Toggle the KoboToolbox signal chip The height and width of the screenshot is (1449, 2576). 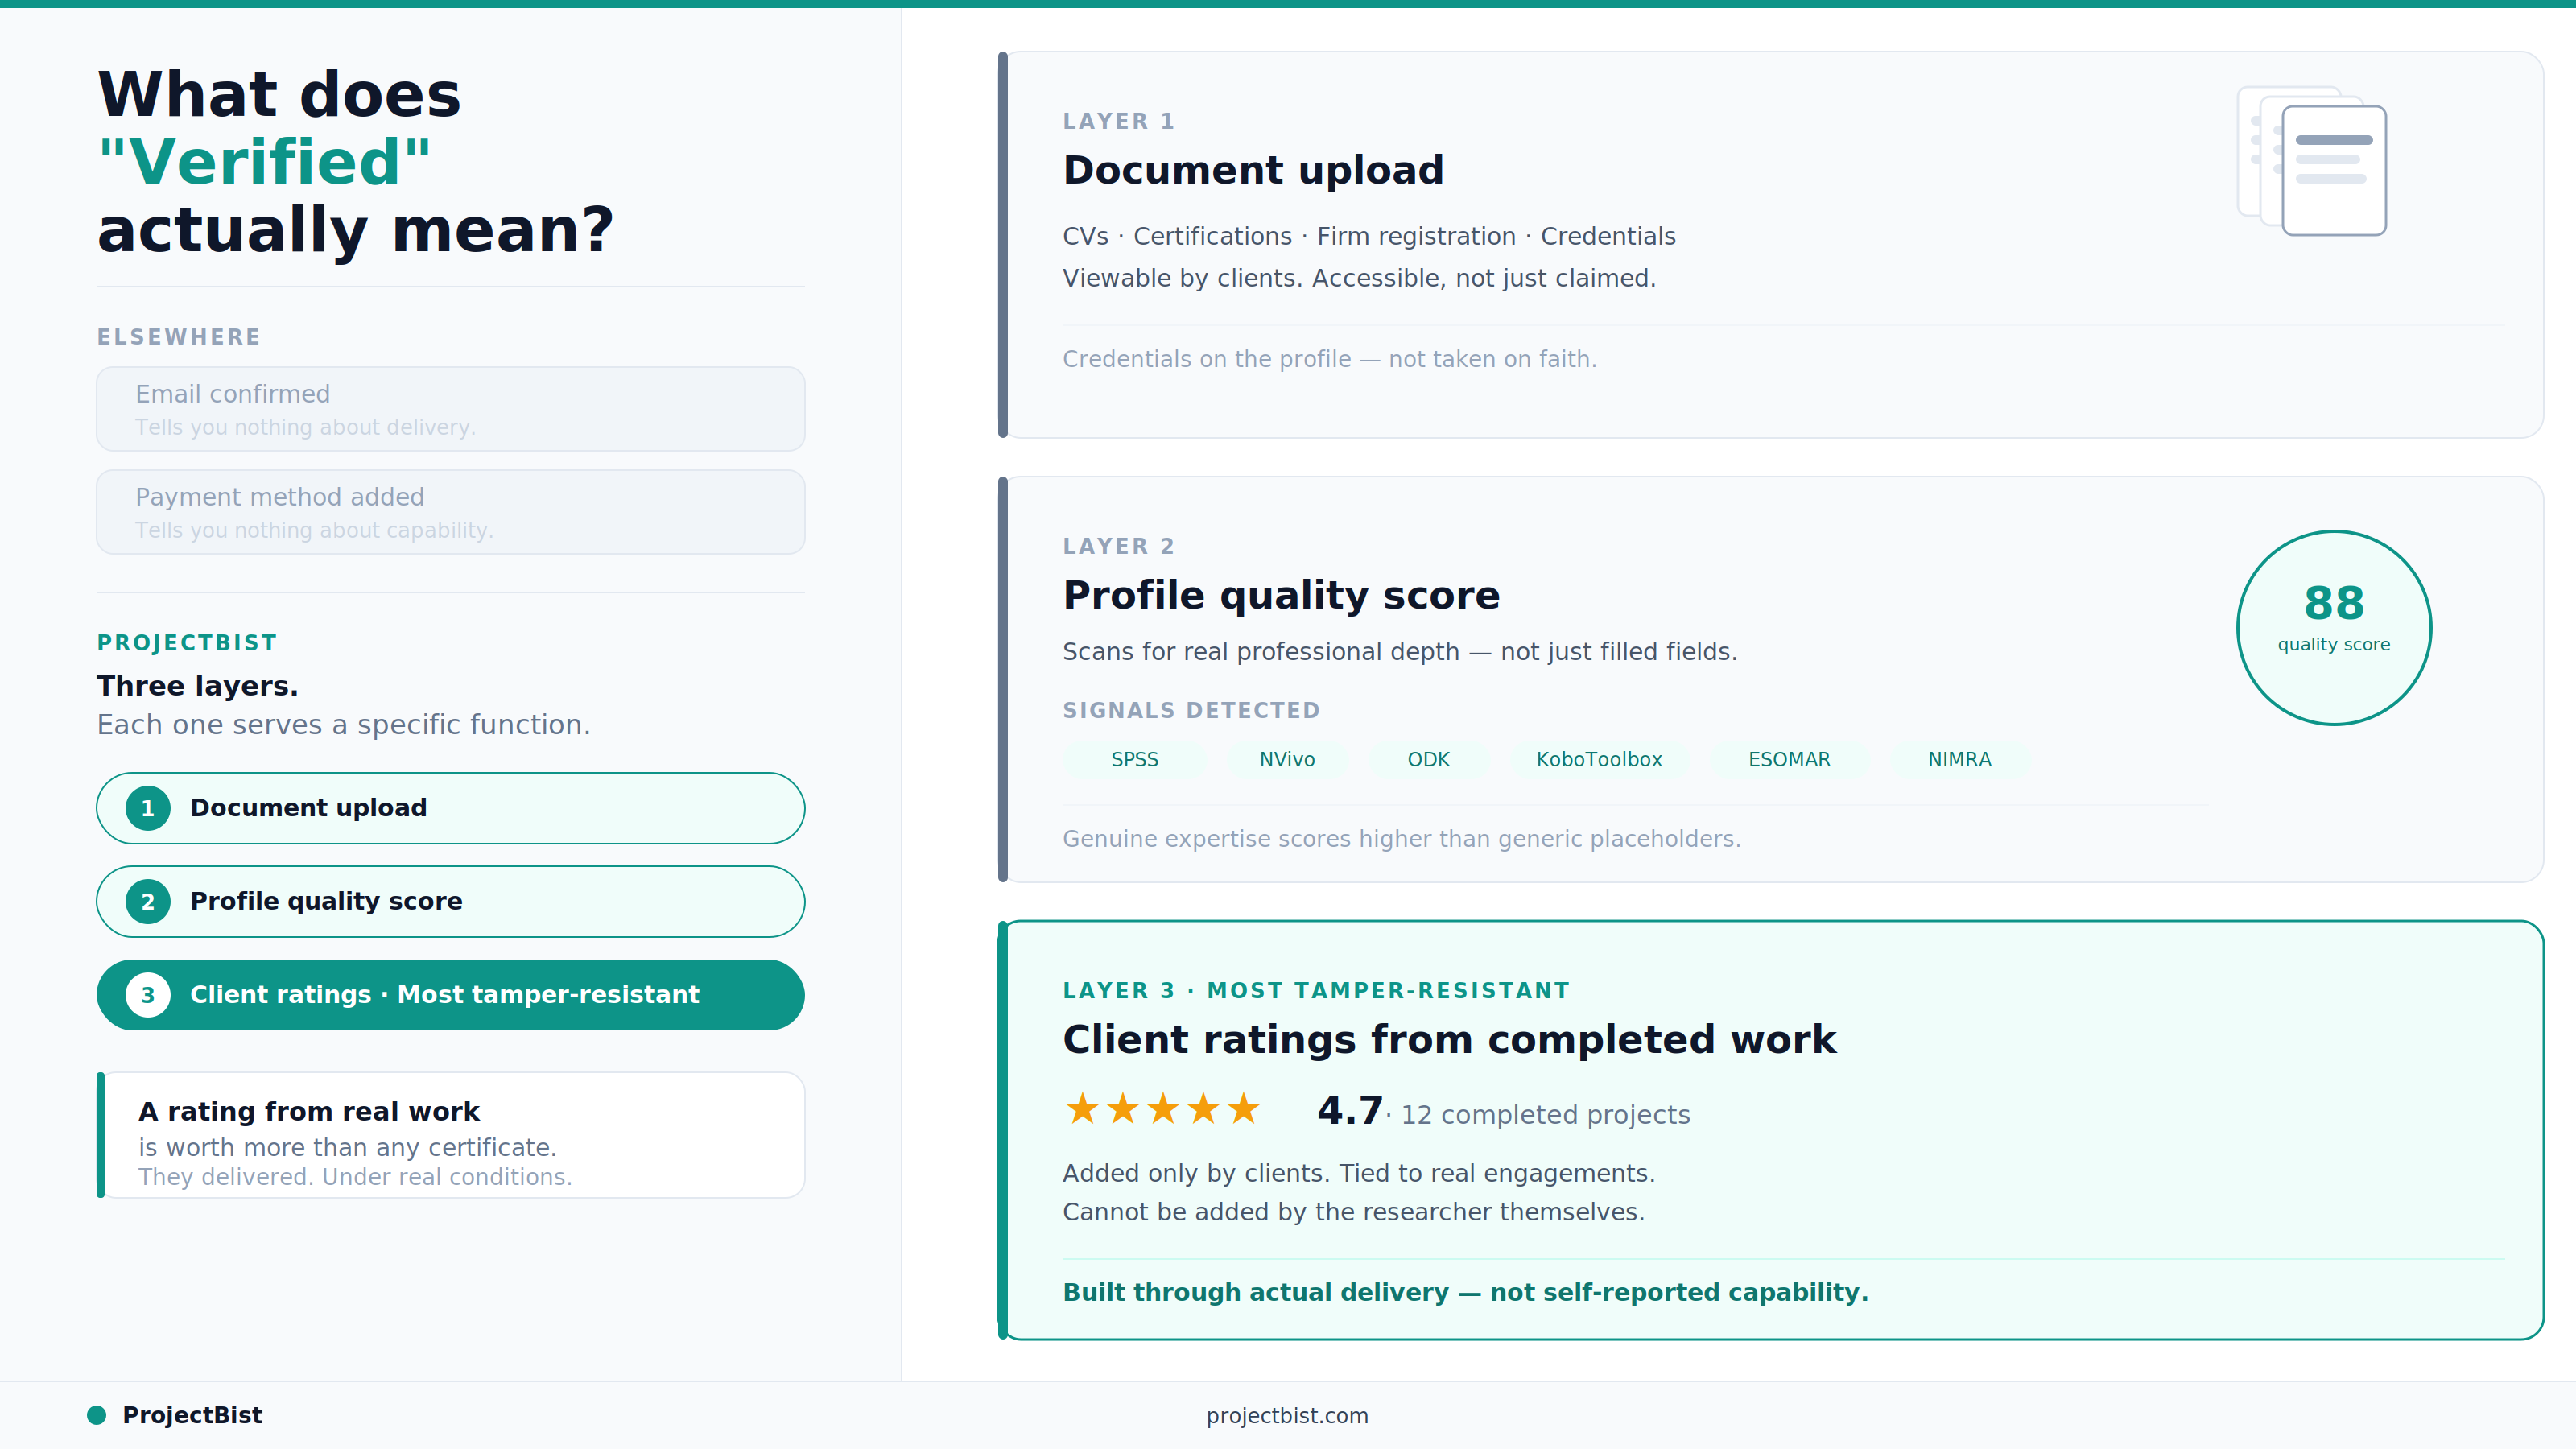tap(1599, 759)
